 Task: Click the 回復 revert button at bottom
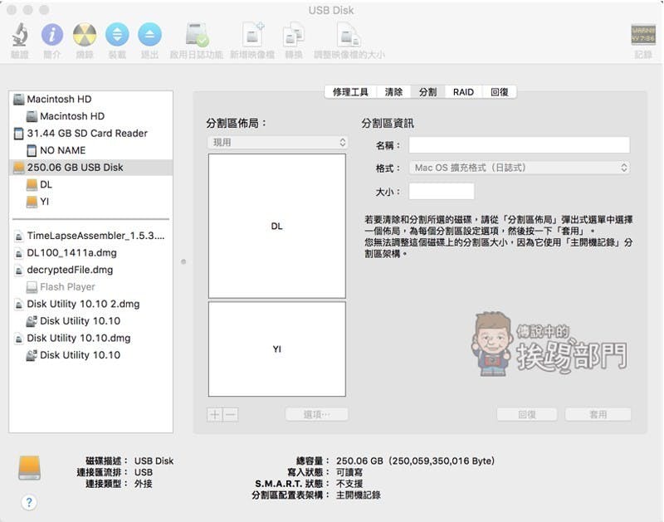[x=527, y=414]
